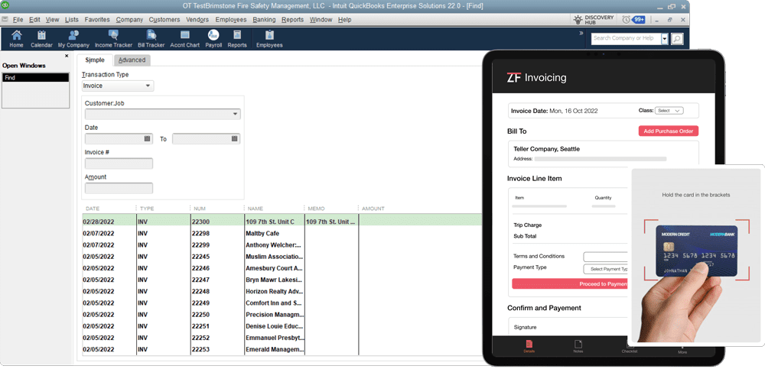Image resolution: width=765 pixels, height=369 pixels.
Task: Close the Open Windows panel
Action: tap(67, 56)
